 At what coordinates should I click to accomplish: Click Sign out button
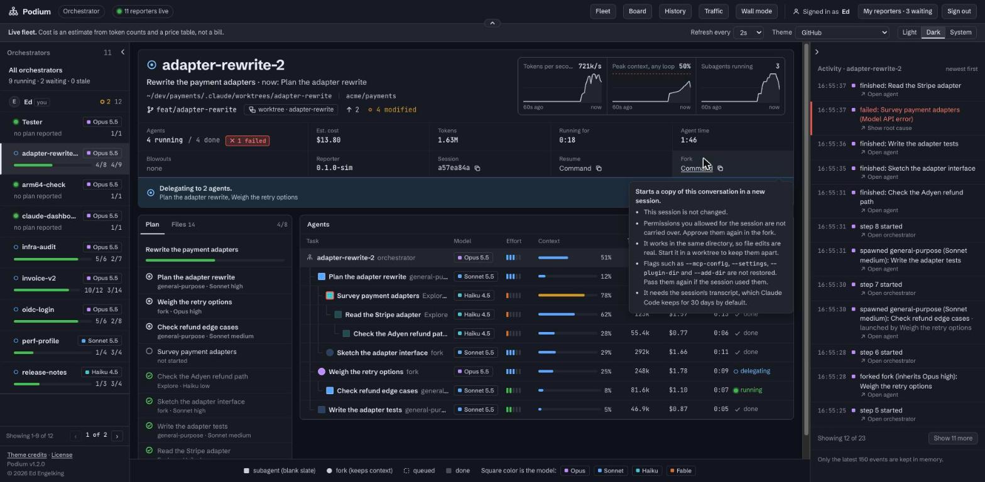959,11
